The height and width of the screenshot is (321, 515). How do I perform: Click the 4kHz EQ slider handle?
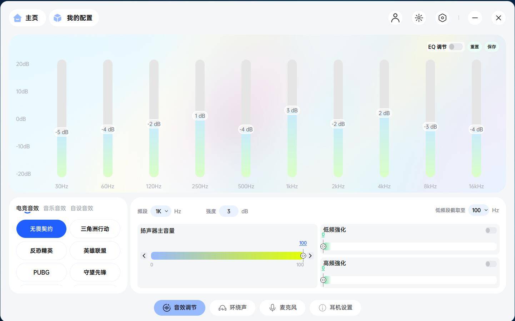tap(384, 113)
